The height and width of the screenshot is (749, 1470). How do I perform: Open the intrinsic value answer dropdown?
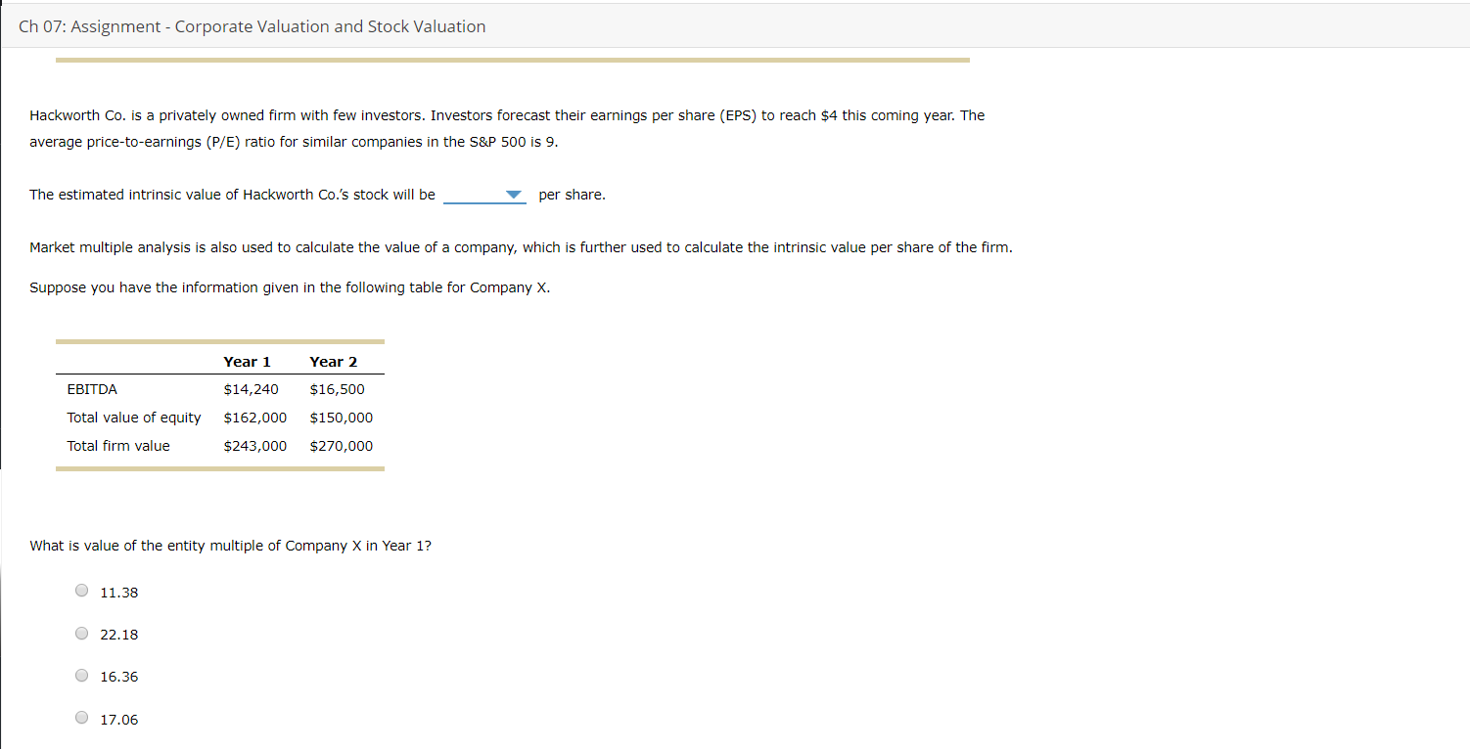(x=484, y=195)
